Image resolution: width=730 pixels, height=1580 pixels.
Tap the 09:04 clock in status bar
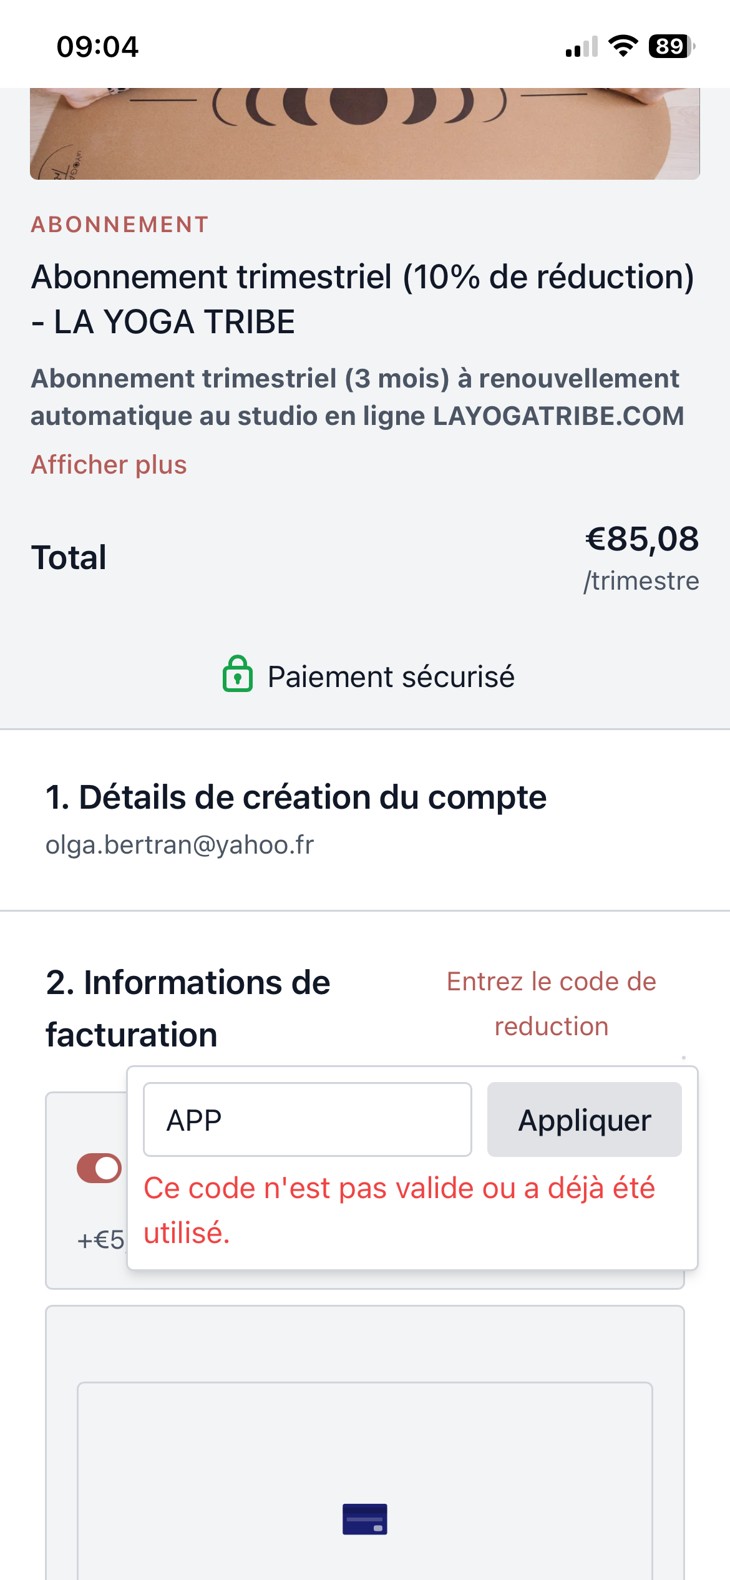click(97, 47)
